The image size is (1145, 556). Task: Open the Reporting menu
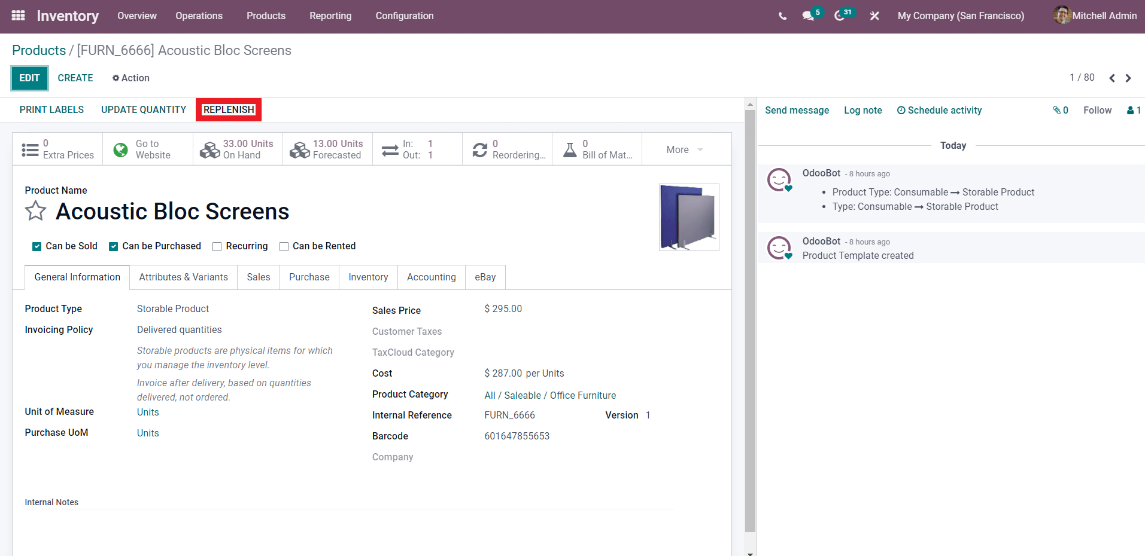click(x=330, y=16)
